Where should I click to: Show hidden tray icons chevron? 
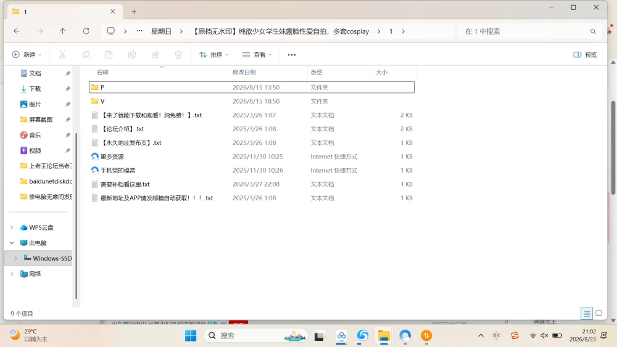(481, 336)
